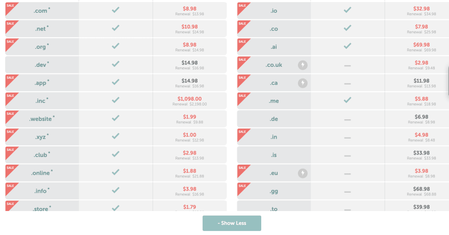Open the .co.uk domain extension

tap(274, 65)
